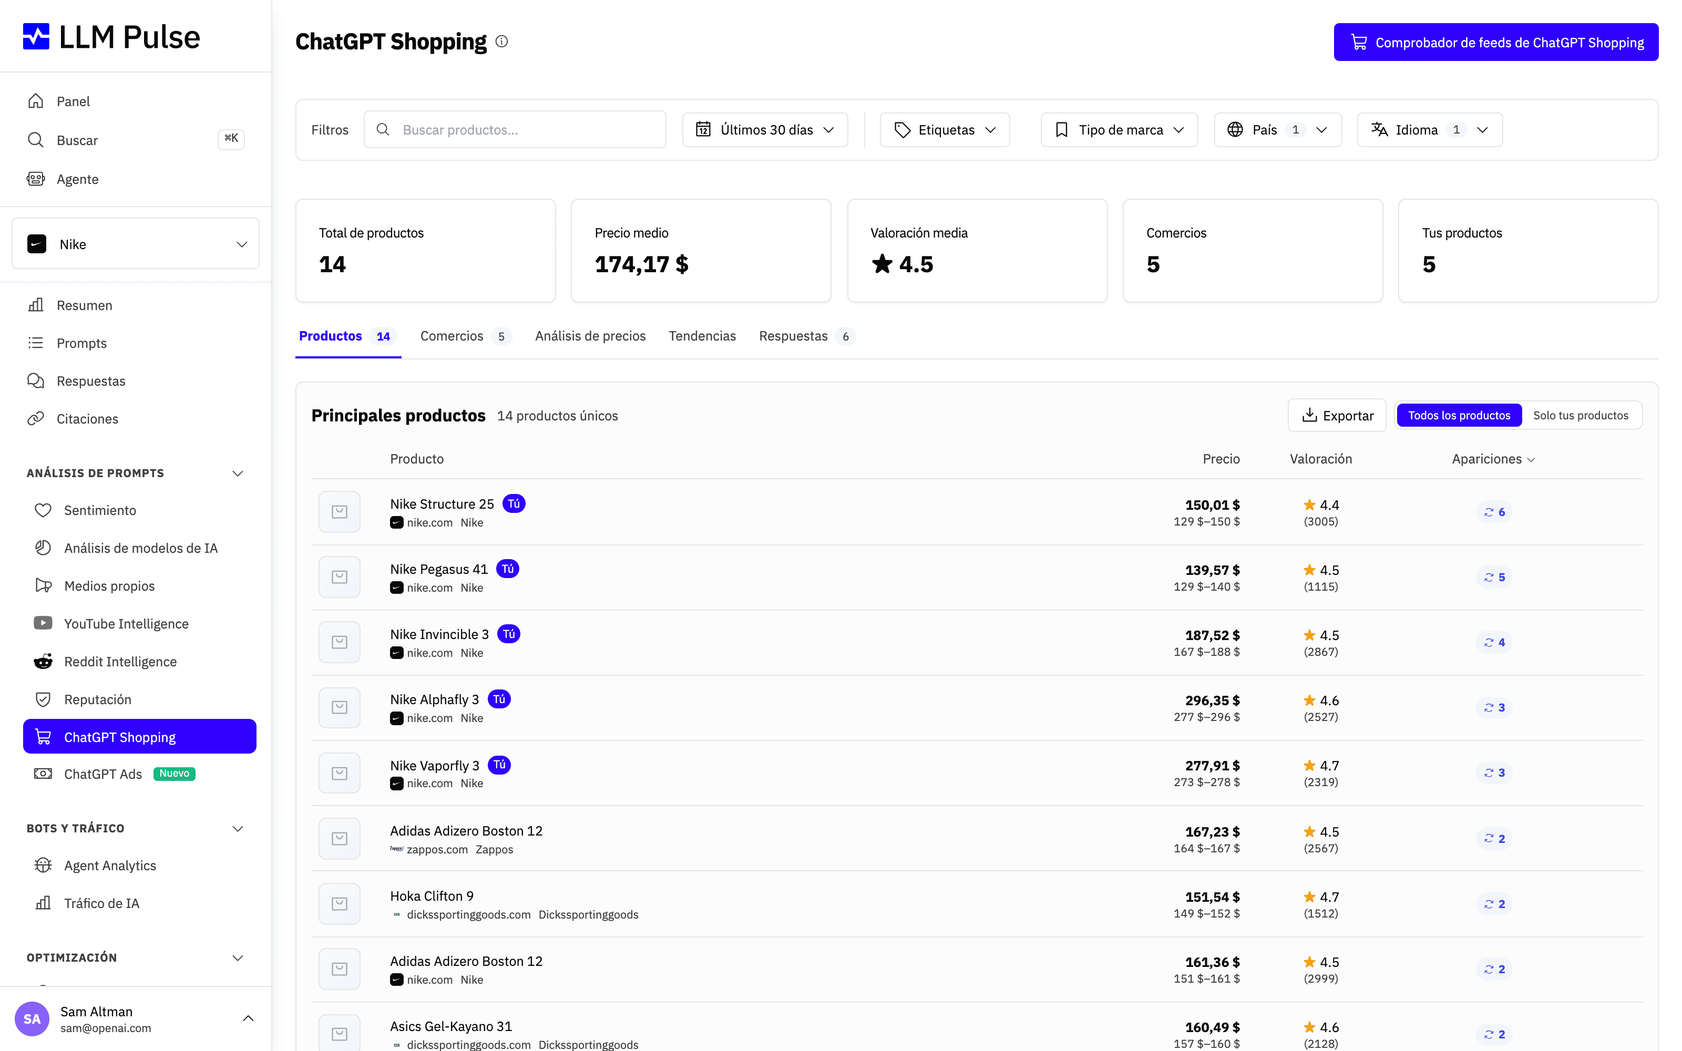
Task: Click the ChatGPT Ads banknote icon
Action: [x=43, y=774]
